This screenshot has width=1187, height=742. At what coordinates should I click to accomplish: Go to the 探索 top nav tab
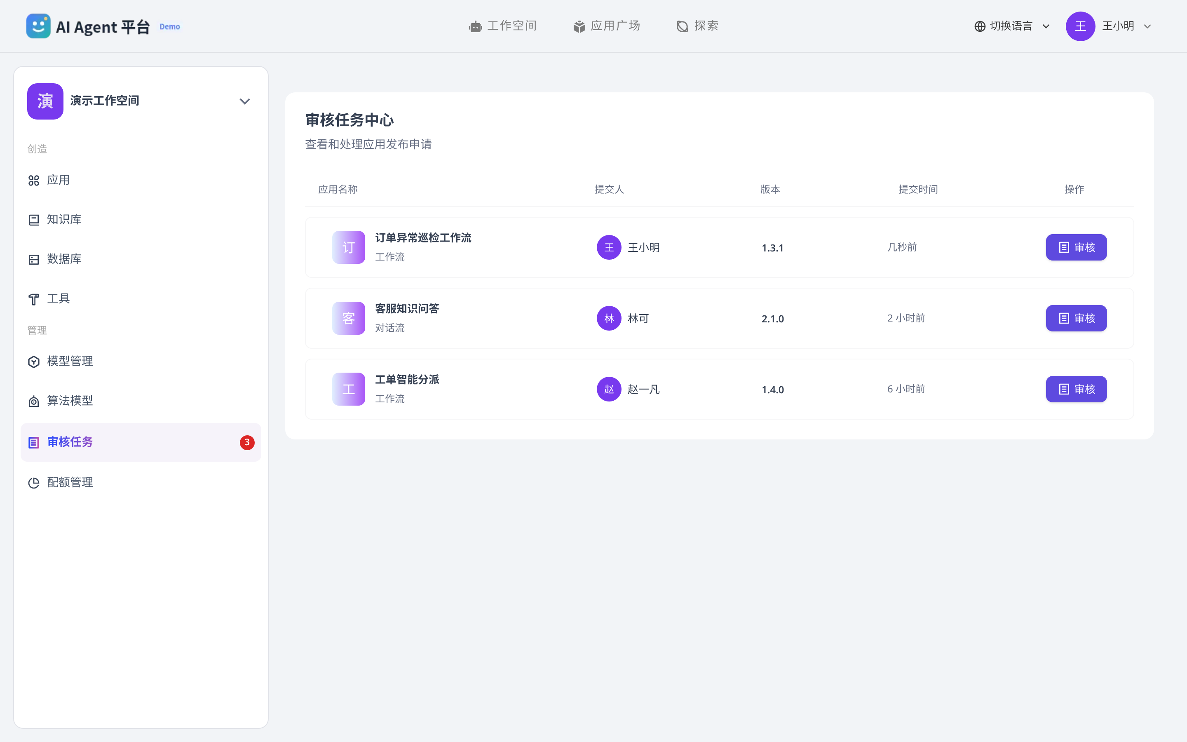697,26
